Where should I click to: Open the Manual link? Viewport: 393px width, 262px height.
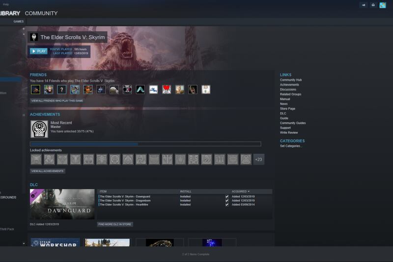coord(285,99)
